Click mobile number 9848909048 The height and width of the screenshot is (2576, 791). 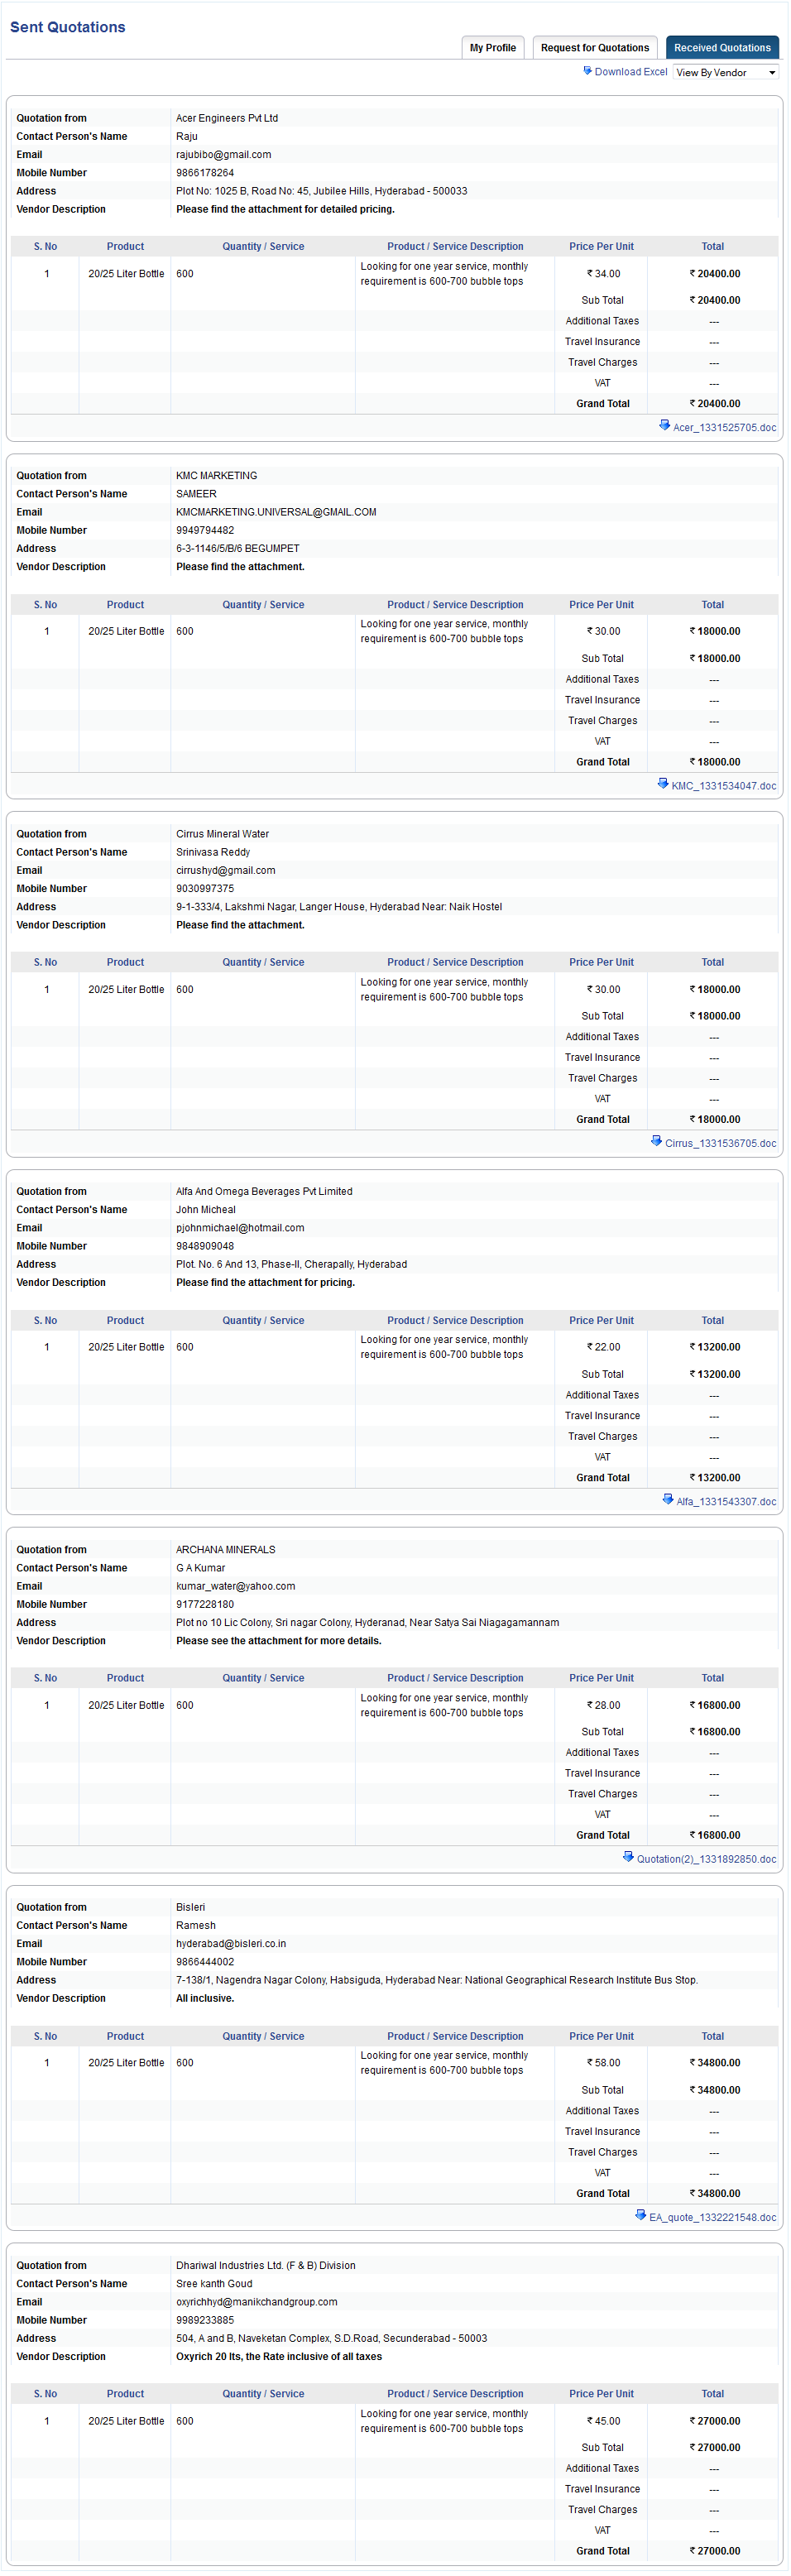pyautogui.click(x=205, y=1247)
